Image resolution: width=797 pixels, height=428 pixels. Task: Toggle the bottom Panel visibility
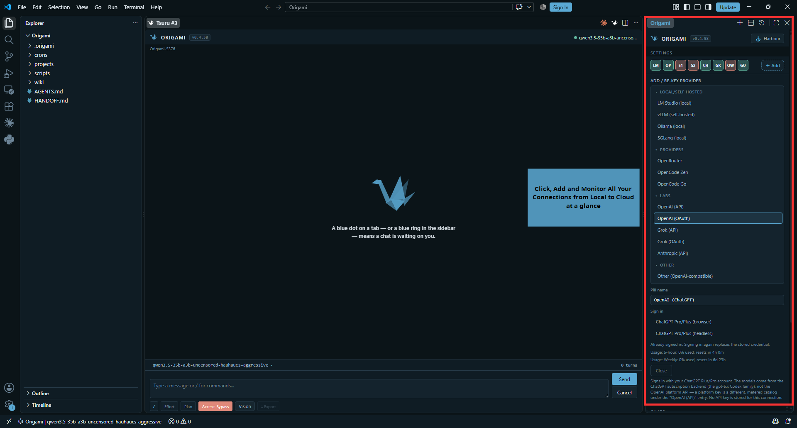697,7
